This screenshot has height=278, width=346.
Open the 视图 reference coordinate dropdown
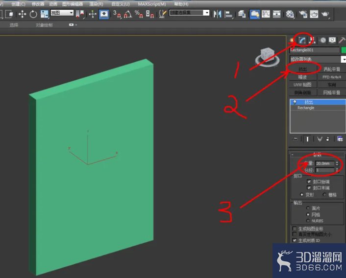point(62,13)
